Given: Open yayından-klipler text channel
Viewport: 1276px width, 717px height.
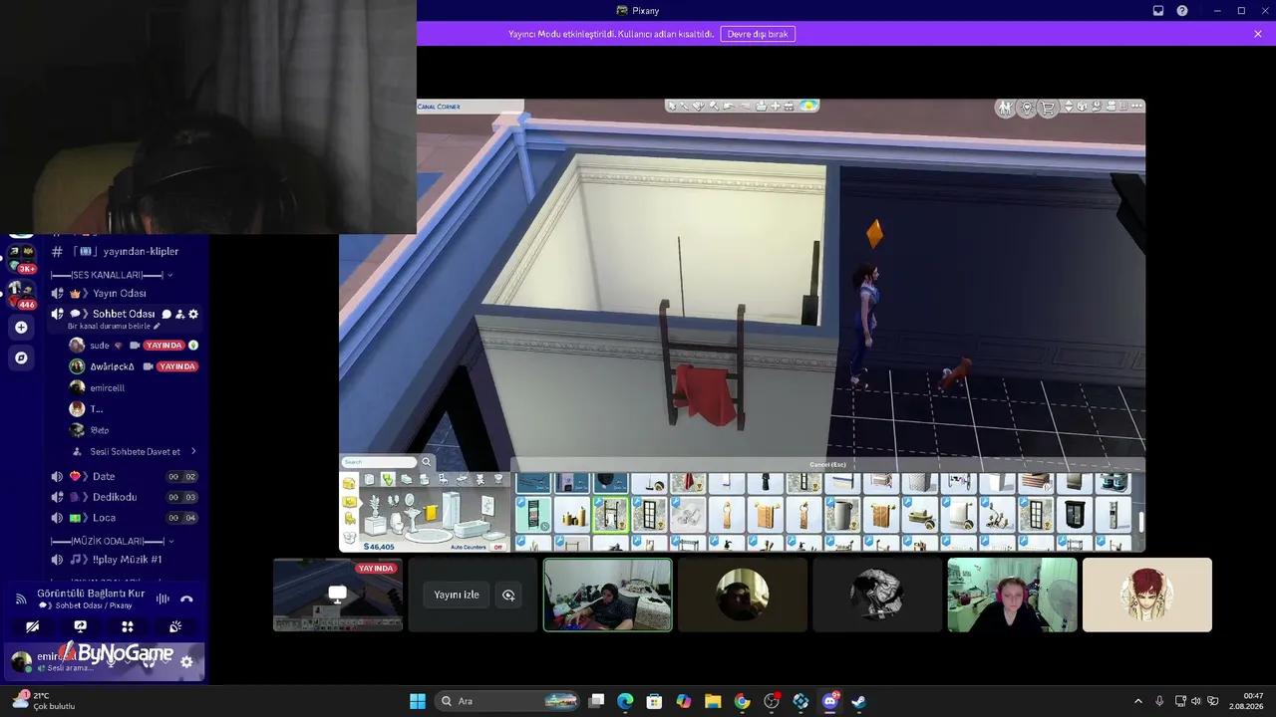Looking at the screenshot, I should (x=128, y=252).
